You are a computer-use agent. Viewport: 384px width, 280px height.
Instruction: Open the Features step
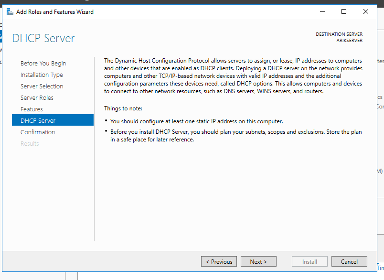[x=32, y=109]
